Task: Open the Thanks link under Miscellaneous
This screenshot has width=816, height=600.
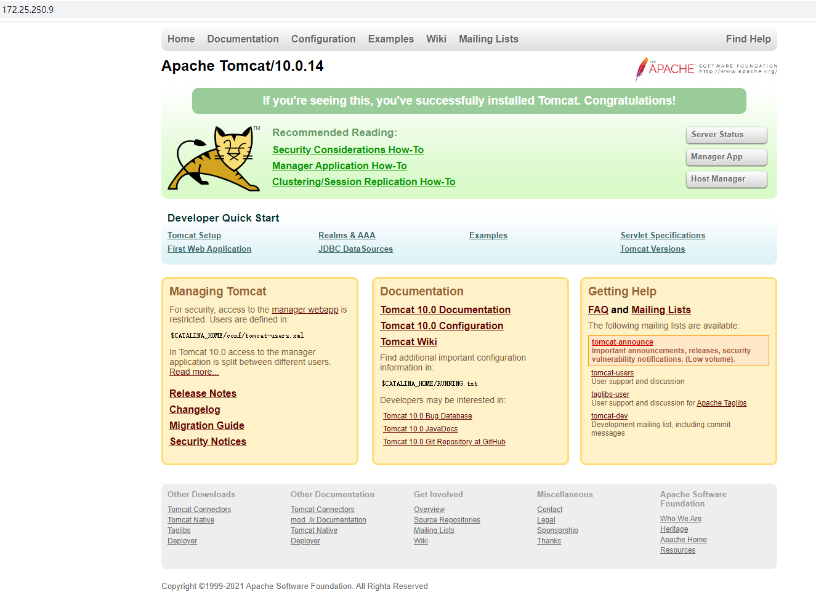Action: (x=549, y=541)
